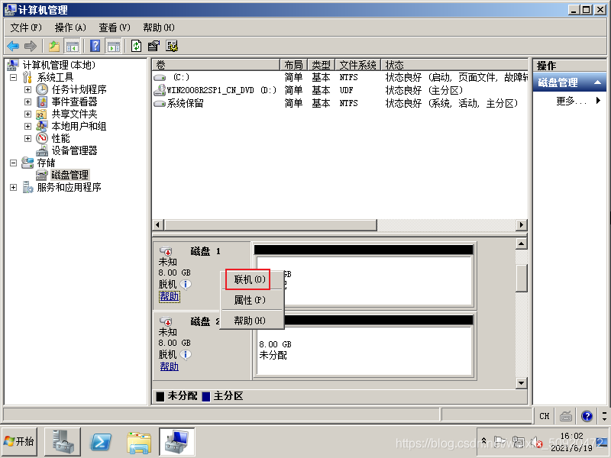The height and width of the screenshot is (458, 611).
Task: Select the WIN2008R2SP1_CN_DVD (D:) volume row
Action: click(x=340, y=90)
